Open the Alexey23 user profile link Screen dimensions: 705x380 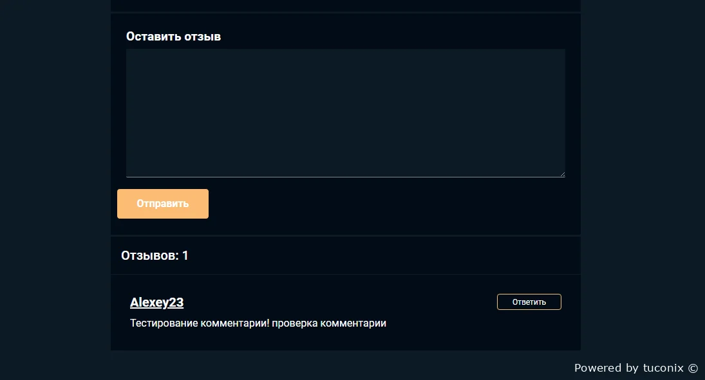[156, 302]
